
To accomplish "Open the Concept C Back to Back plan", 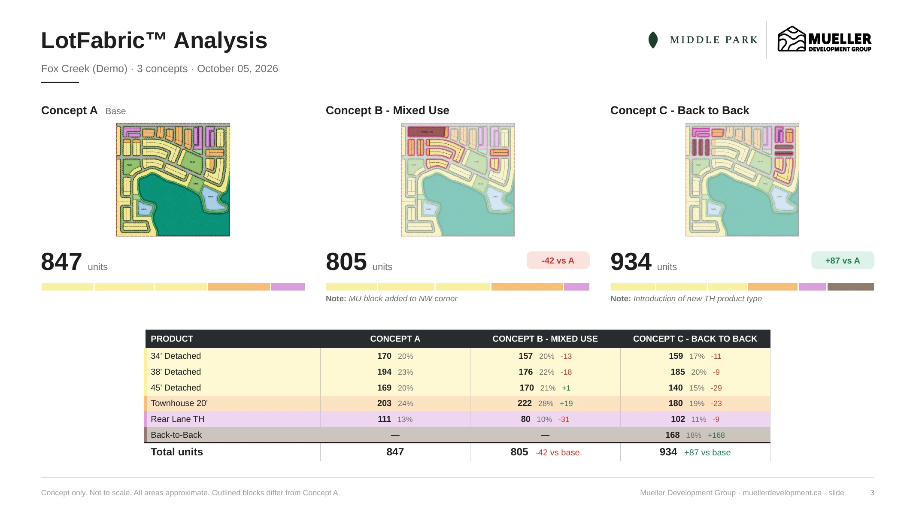I will [742, 179].
